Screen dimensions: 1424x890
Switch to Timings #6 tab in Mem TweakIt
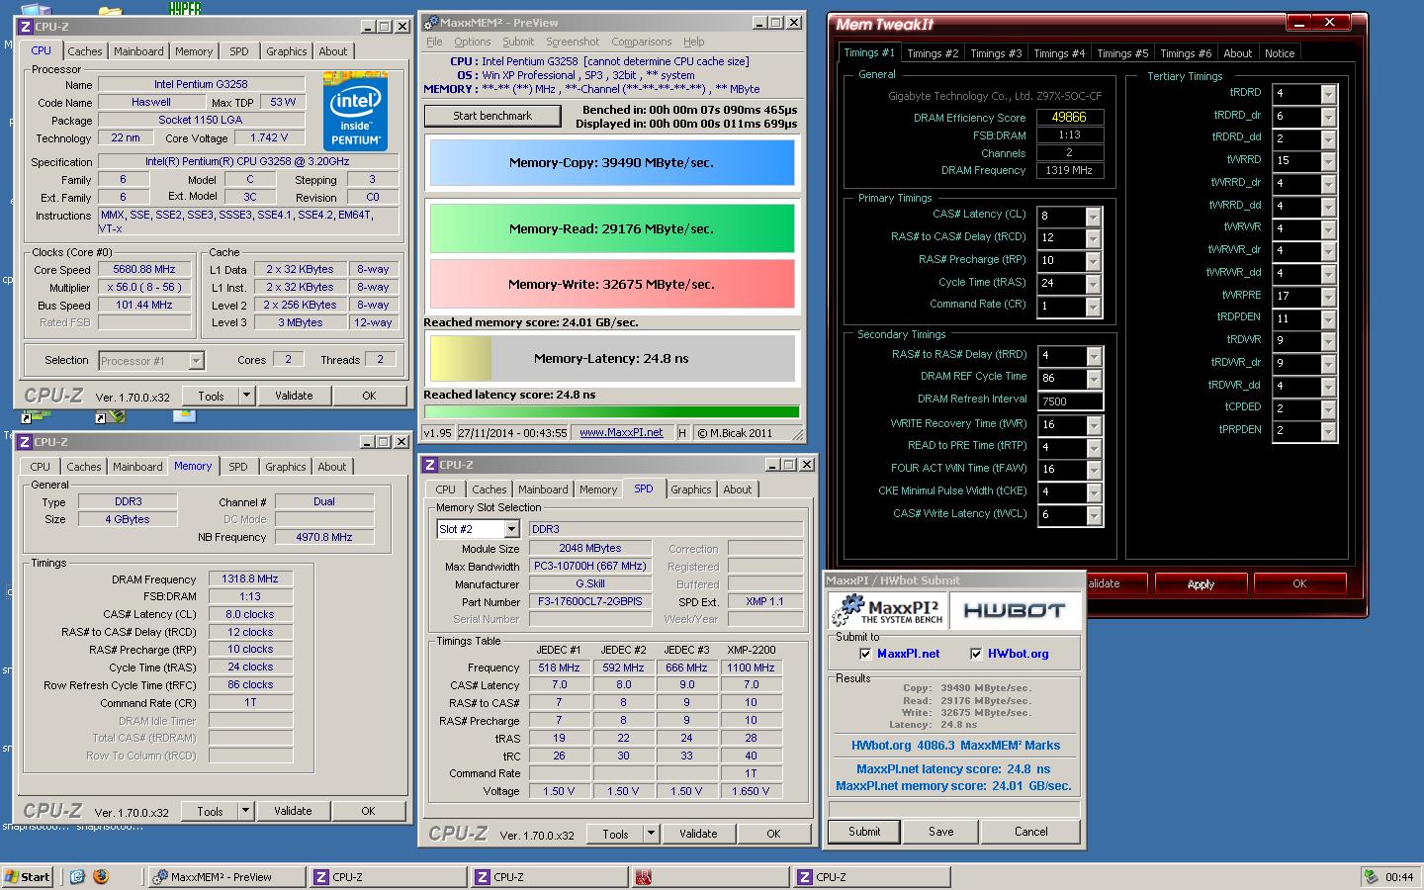click(x=1185, y=53)
